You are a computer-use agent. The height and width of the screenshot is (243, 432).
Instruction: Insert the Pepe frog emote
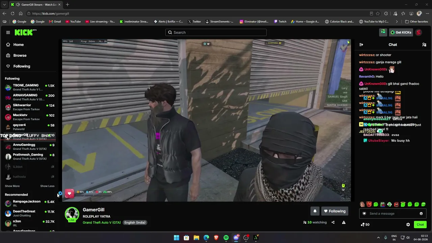pos(383,204)
